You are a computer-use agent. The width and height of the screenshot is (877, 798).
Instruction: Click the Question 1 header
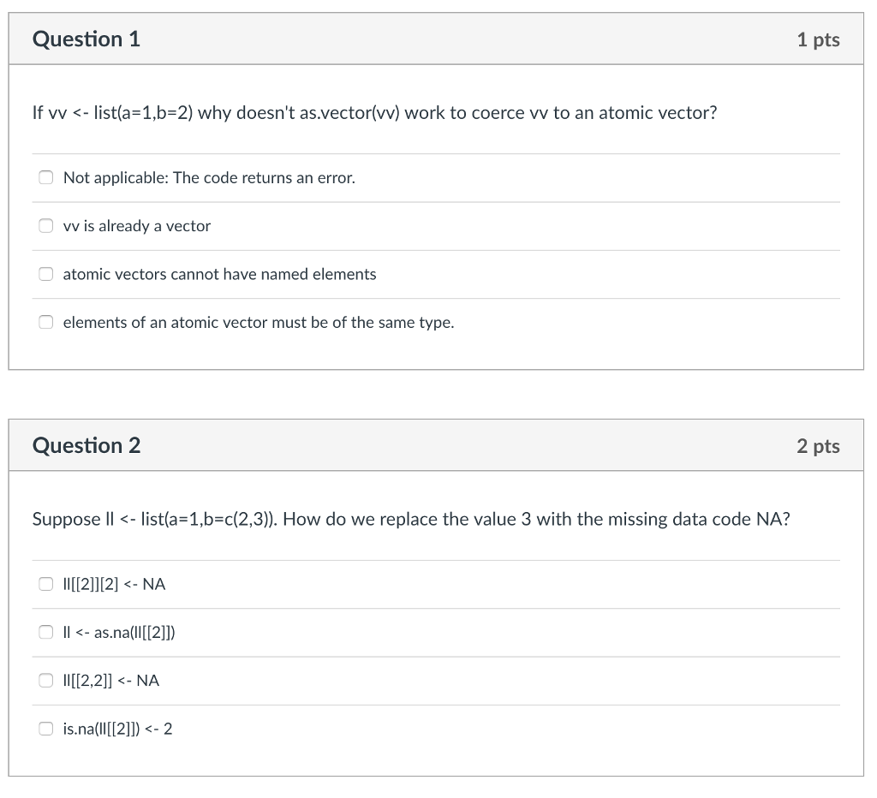click(x=86, y=39)
